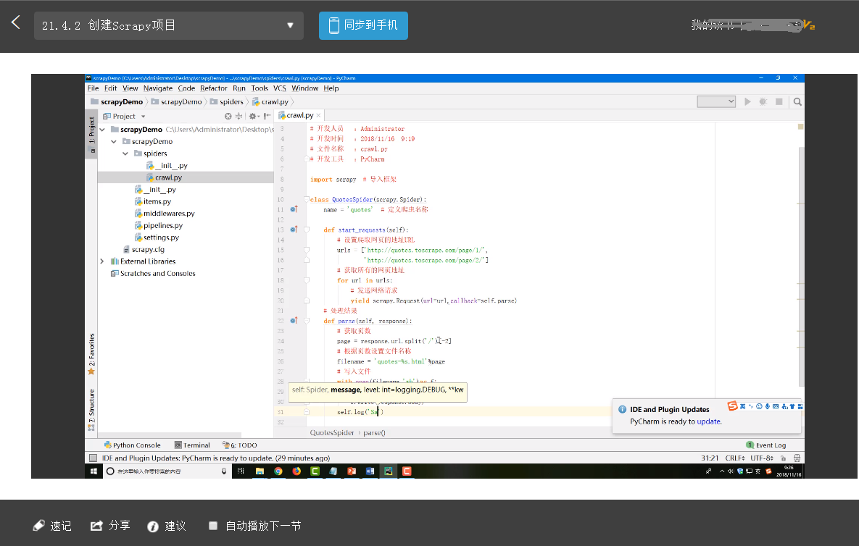
Task: Open the 7: Structure side tab
Action: tap(91, 409)
